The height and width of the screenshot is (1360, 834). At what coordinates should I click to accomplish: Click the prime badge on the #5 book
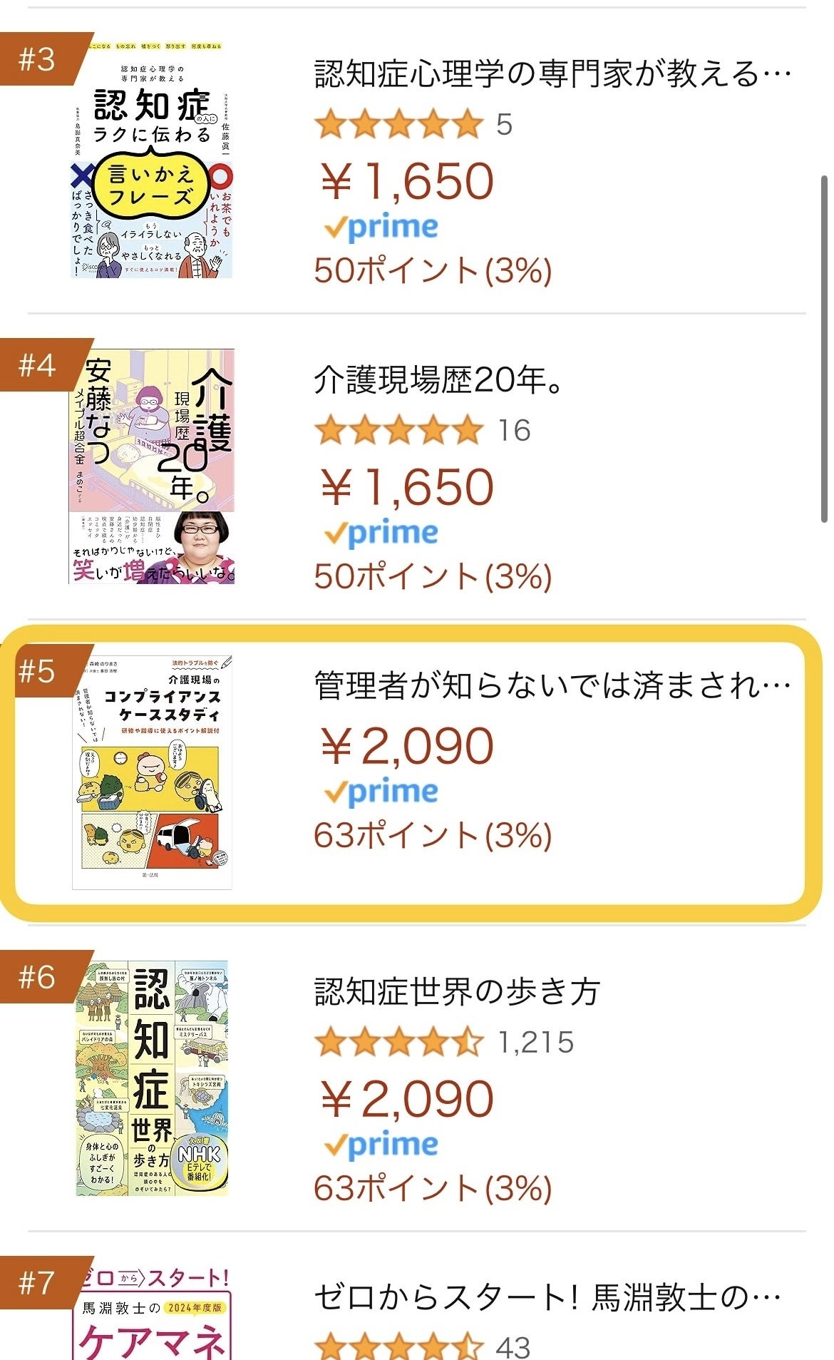click(x=381, y=792)
